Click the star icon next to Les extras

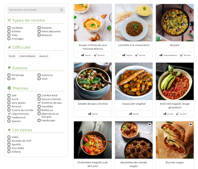[x=9, y=130]
